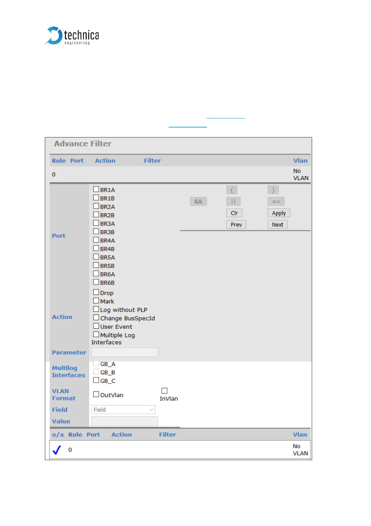Check the GB_A multilog interface
This screenshot has width=371, height=526.
(x=96, y=364)
